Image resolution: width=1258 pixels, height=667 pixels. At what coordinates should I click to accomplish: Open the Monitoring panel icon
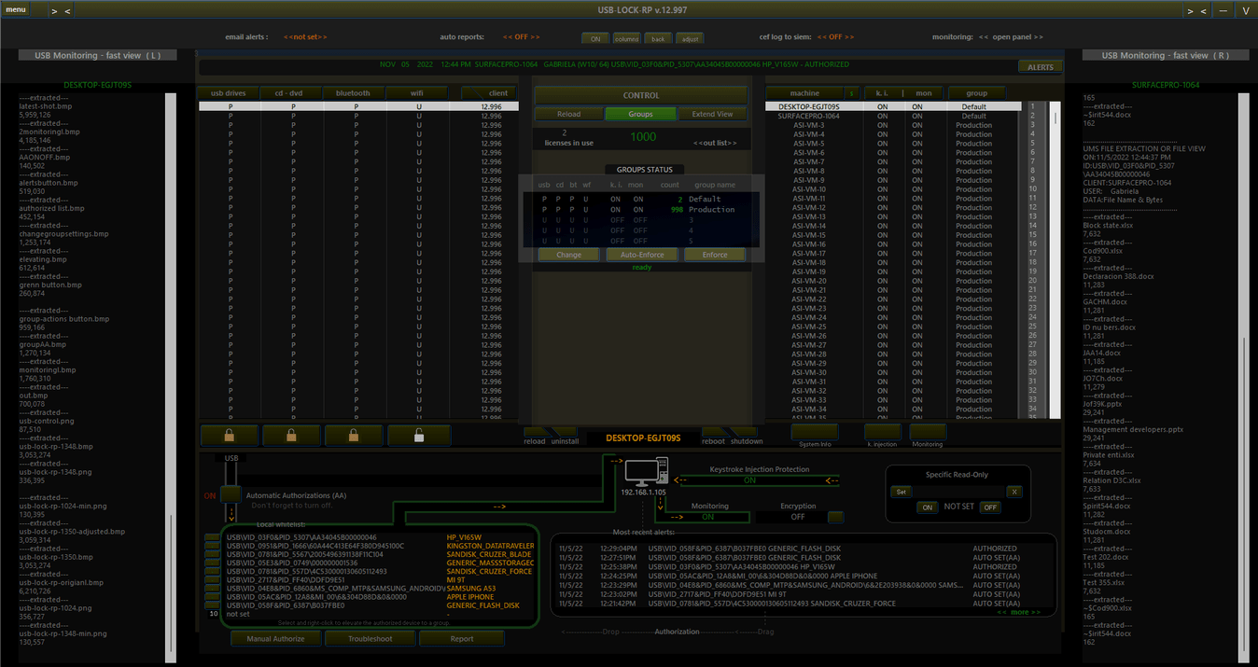click(927, 434)
